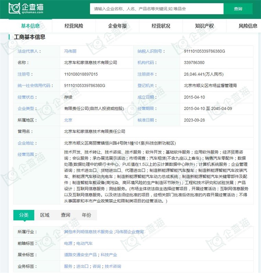Select the 知识产权 tab

[x=204, y=26]
